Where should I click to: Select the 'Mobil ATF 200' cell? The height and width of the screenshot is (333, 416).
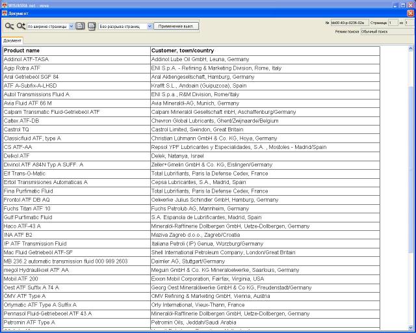[x=77, y=279]
